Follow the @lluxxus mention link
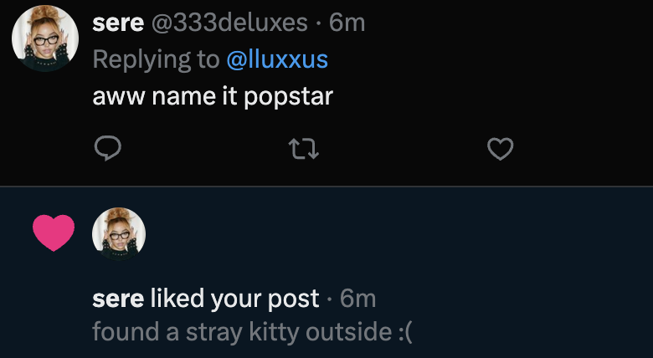Screen dimensions: 653x358 [277, 59]
